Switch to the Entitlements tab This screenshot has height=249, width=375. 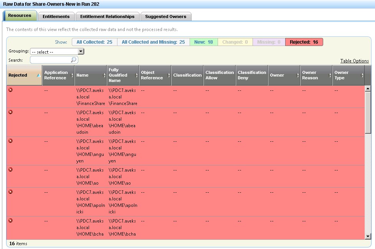pyautogui.click(x=56, y=16)
